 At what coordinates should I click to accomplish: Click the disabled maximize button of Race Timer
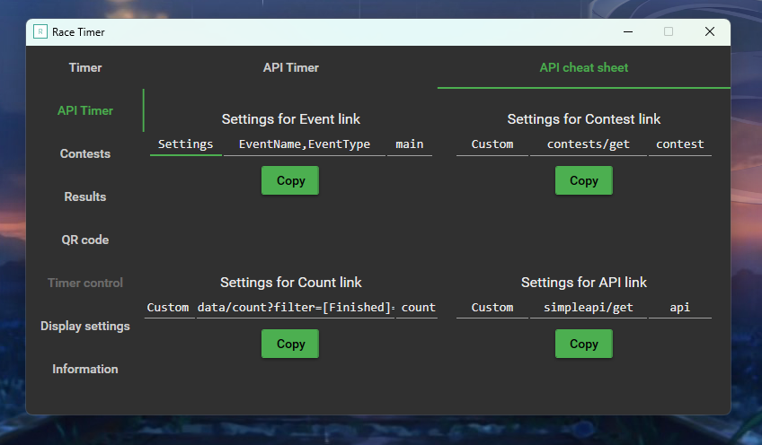tap(669, 32)
